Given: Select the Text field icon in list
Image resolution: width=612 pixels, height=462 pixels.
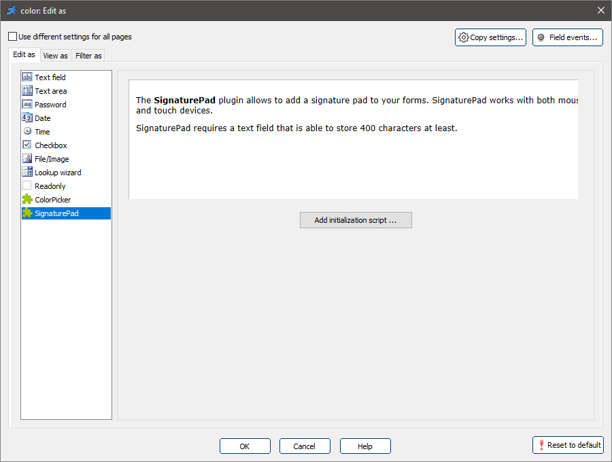Looking at the screenshot, I should pos(27,77).
